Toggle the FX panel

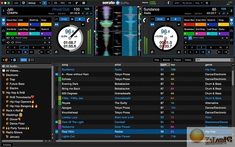point(70,3)
